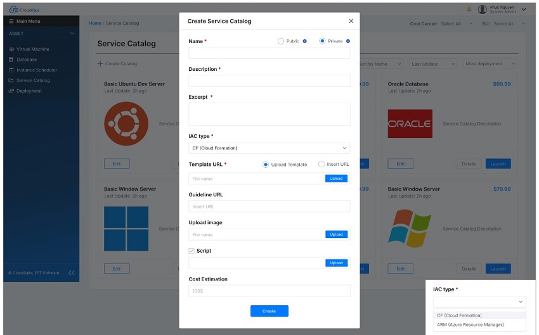Screen dimensions: 539x335
Task: Click info icon next to Public
Action: coord(304,41)
